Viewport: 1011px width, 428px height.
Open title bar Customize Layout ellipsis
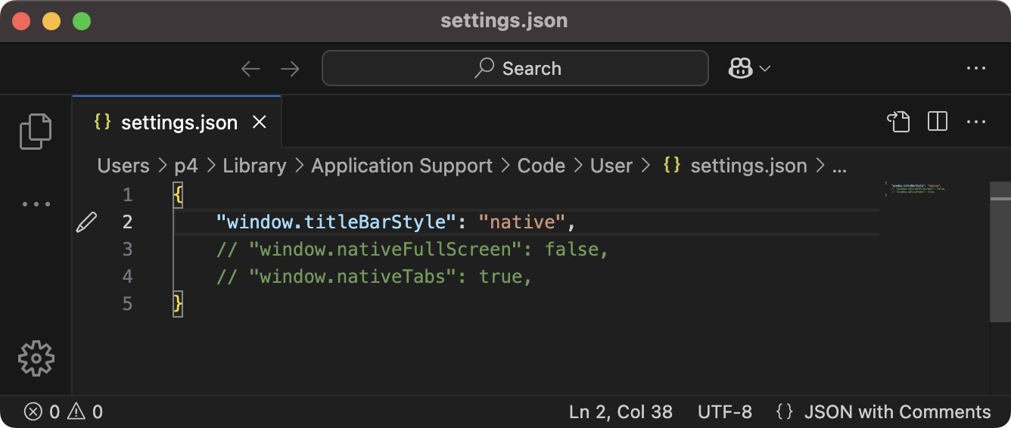976,69
